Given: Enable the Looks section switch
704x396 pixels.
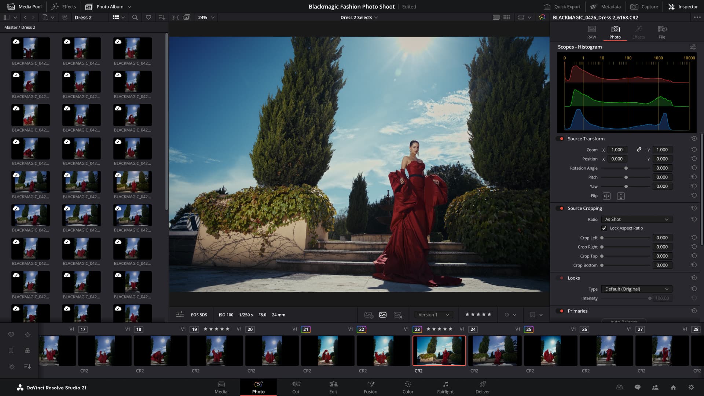Looking at the screenshot, I should click(561, 278).
